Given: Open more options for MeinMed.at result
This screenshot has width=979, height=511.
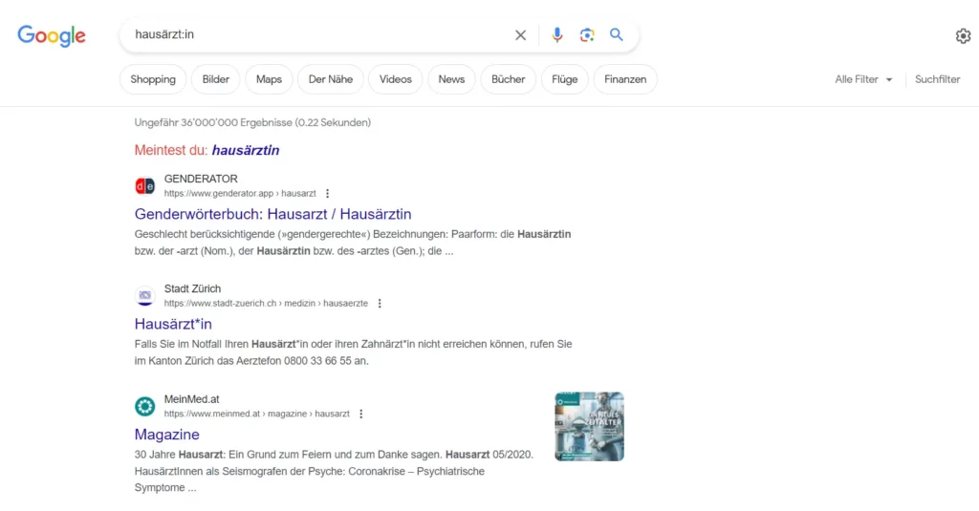Looking at the screenshot, I should [x=360, y=414].
